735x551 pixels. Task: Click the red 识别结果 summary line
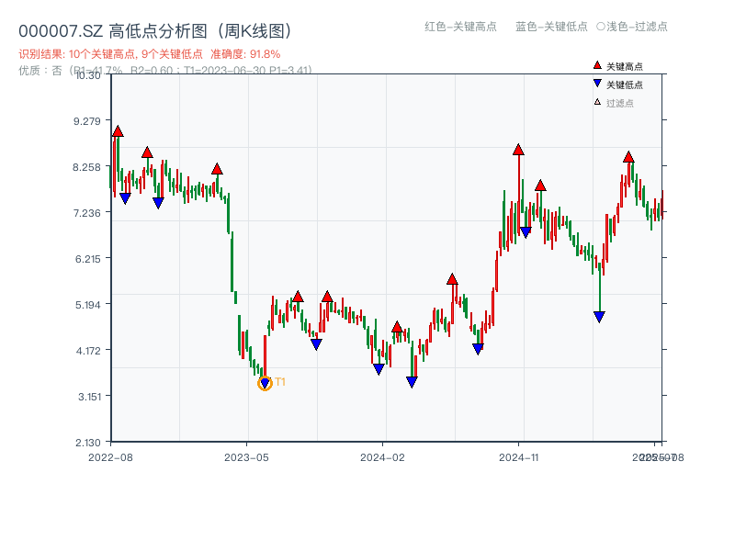pyautogui.click(x=150, y=54)
